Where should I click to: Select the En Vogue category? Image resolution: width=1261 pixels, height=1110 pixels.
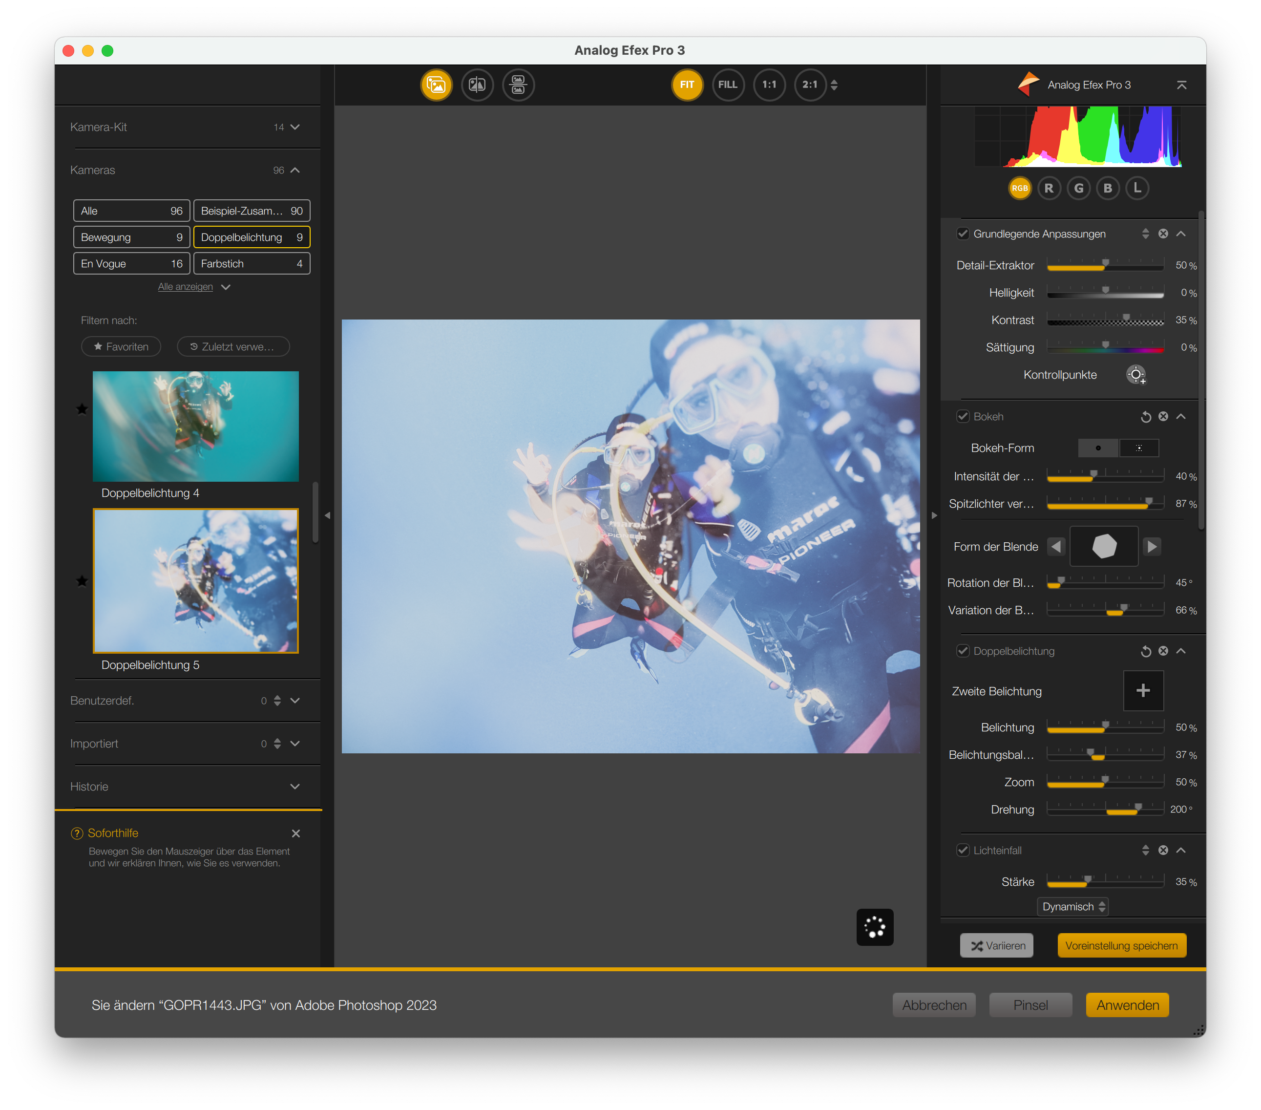coord(131,264)
